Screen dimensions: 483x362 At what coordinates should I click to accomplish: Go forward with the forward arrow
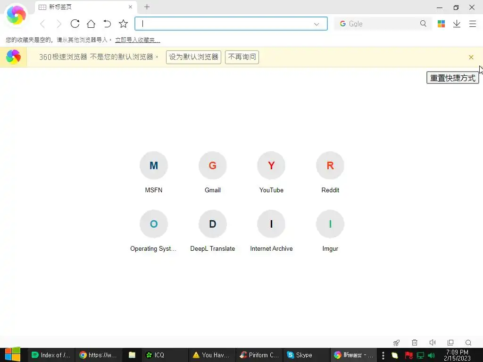[59, 24]
